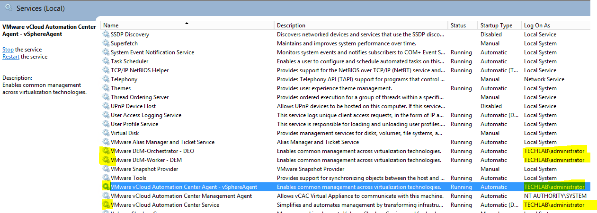Click the Themes service gear icon
The image size is (597, 213).
click(106, 88)
